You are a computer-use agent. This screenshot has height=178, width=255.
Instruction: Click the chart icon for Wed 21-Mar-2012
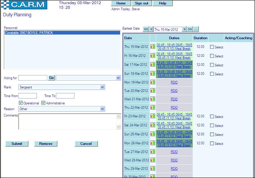(153, 99)
